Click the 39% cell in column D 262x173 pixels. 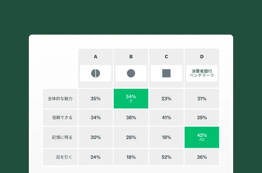click(x=202, y=117)
